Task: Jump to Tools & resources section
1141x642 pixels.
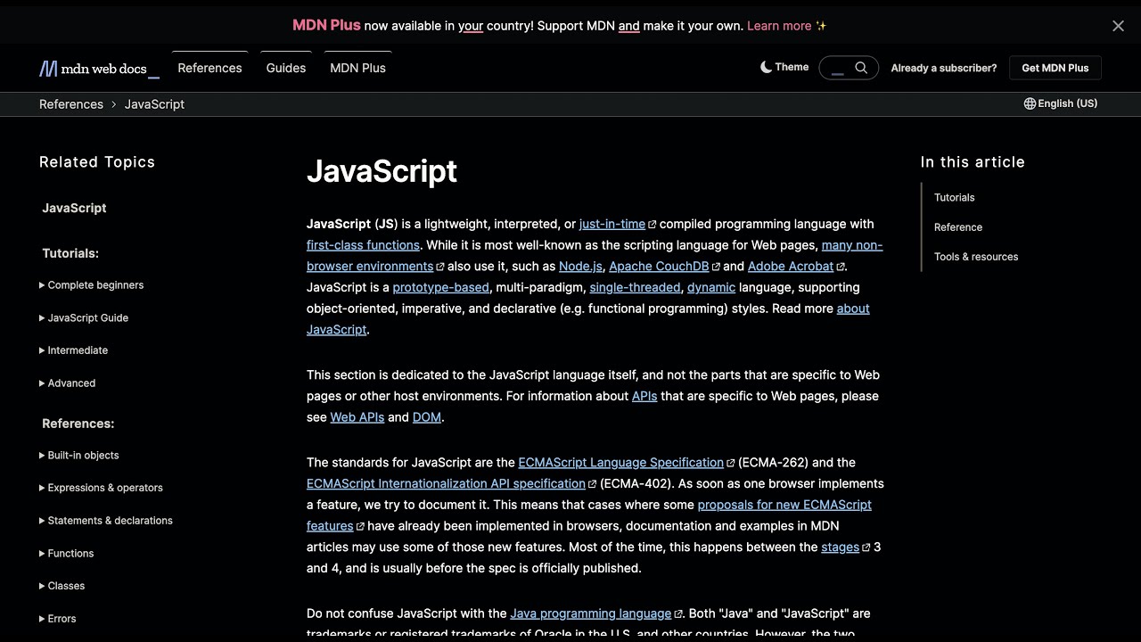Action: pos(976,257)
